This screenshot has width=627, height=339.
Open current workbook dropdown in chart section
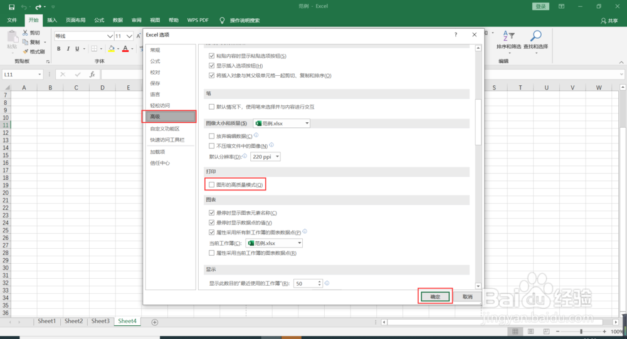click(274, 243)
